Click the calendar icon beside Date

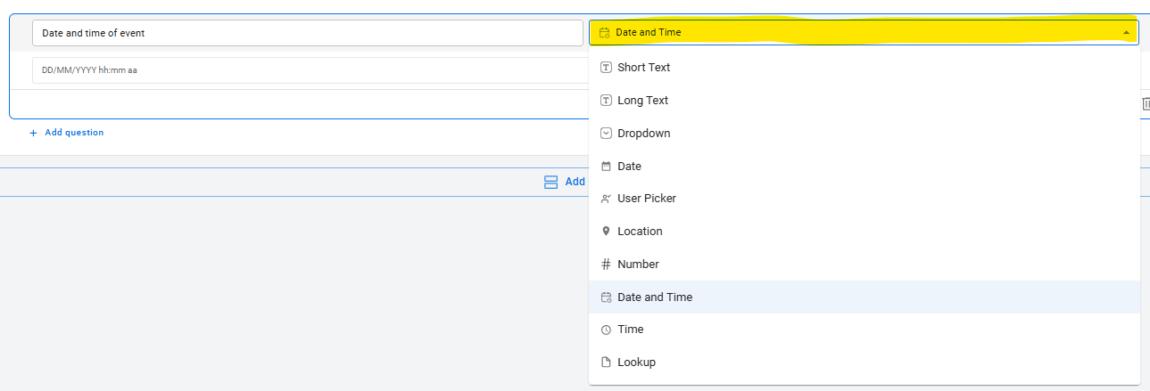pyautogui.click(x=606, y=167)
